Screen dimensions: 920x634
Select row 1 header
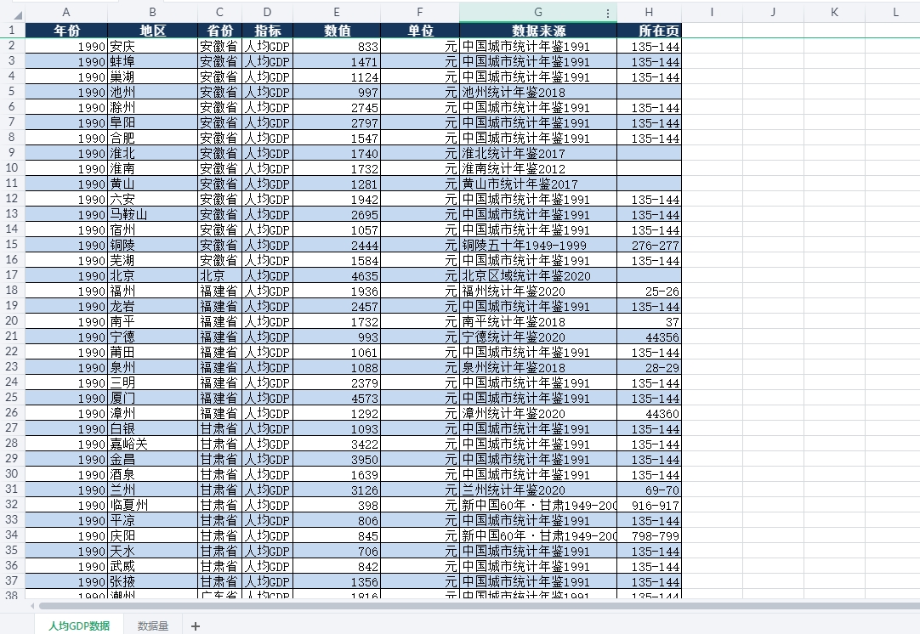12,30
